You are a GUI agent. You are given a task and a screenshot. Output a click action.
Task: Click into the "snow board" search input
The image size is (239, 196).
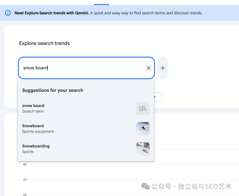[x=81, y=68]
